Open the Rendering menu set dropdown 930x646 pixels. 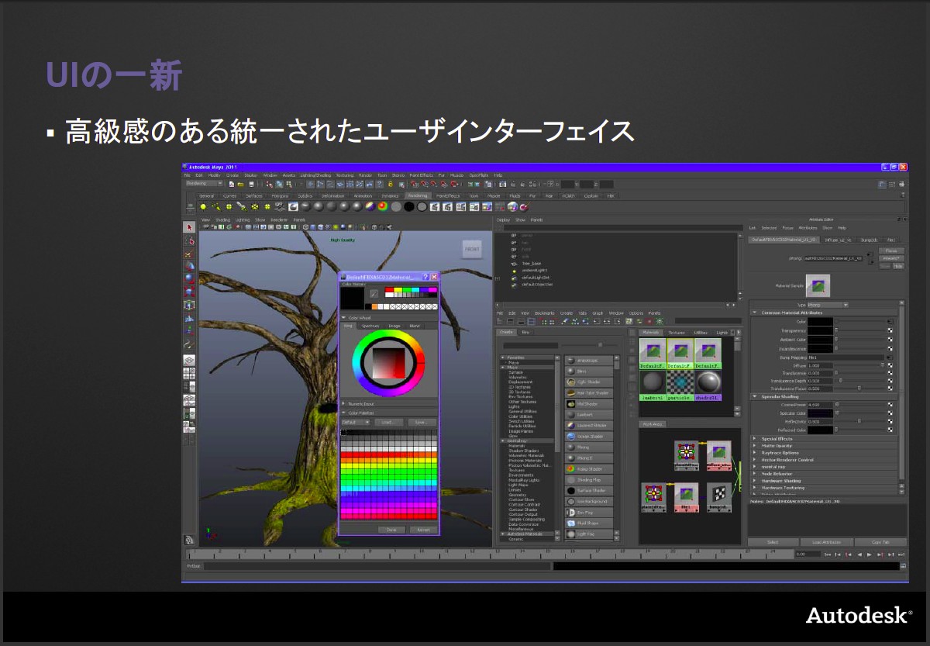click(x=205, y=184)
